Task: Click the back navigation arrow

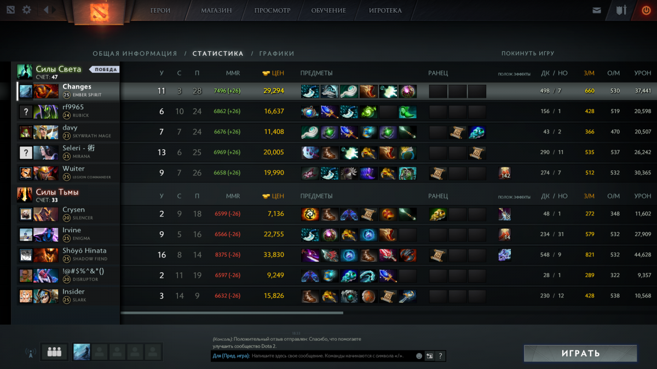Action: pos(46,10)
